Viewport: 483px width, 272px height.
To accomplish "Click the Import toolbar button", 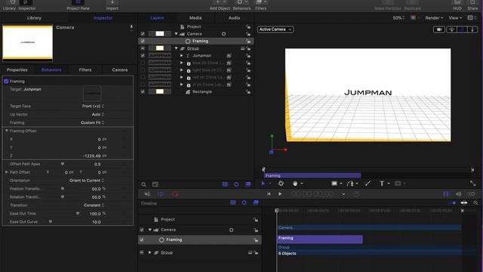I will tap(112, 5).
